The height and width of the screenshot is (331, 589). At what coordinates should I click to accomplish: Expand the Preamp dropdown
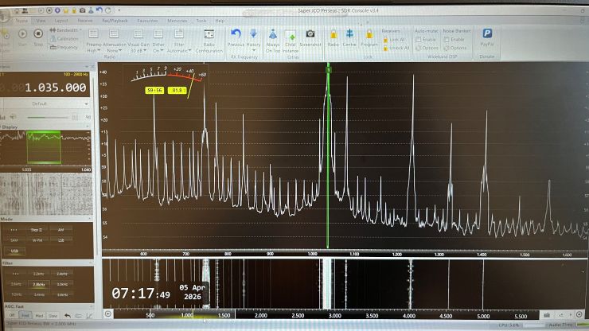(93, 50)
